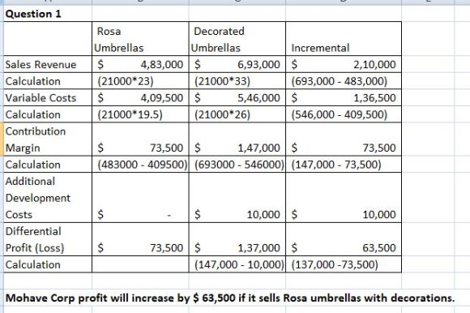Click the Mohave Corp profit conclusion text
The width and height of the screenshot is (470, 313).
(x=230, y=298)
